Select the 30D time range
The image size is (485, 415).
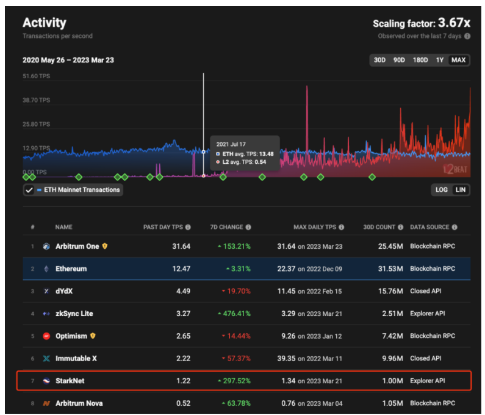tap(379, 60)
